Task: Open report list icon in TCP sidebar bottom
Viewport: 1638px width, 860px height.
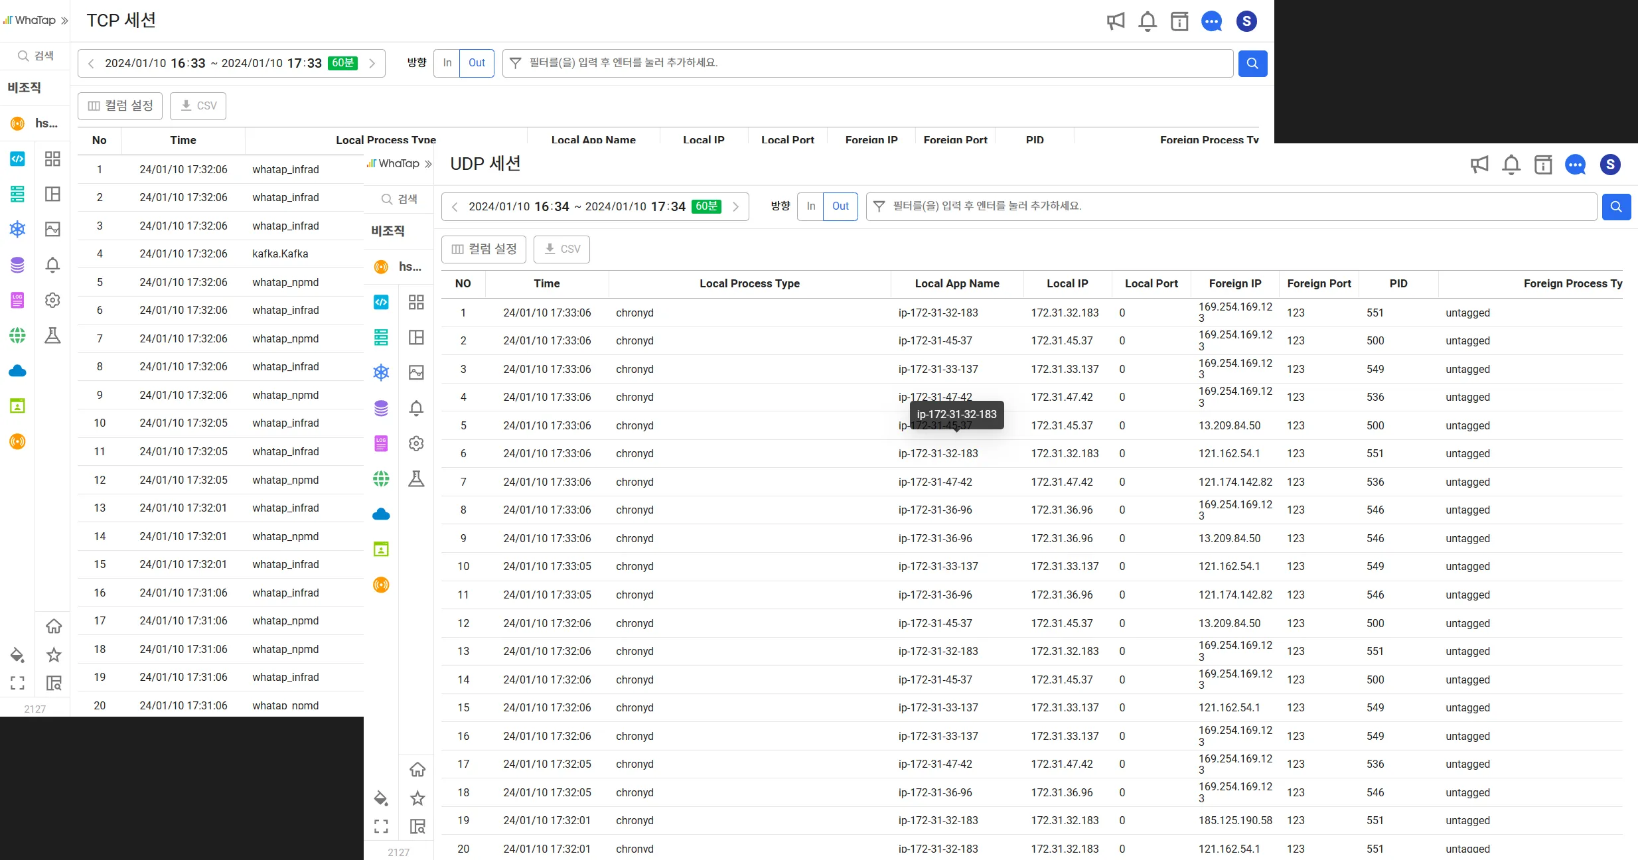Action: coord(53,683)
